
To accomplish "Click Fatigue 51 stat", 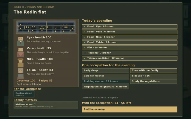I will [46, 81].
